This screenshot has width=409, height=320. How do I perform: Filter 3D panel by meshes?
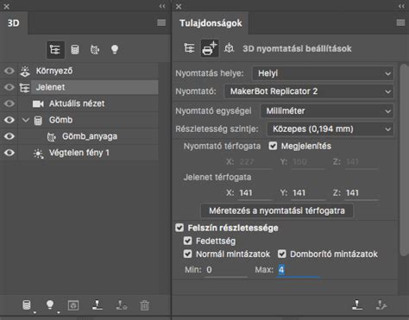[75, 49]
